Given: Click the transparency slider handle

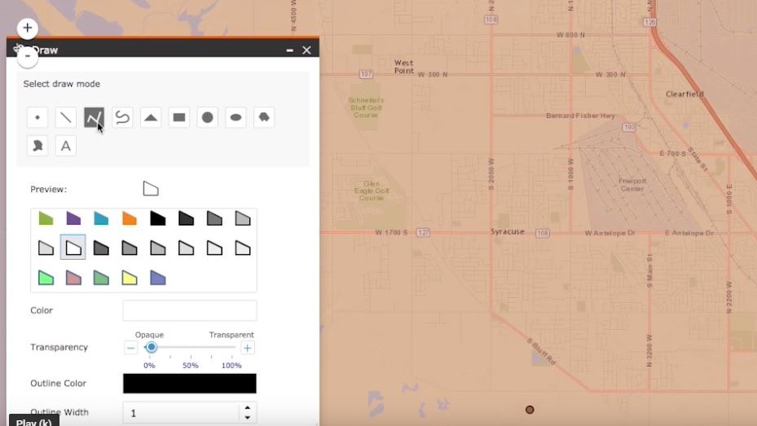Looking at the screenshot, I should pos(151,348).
